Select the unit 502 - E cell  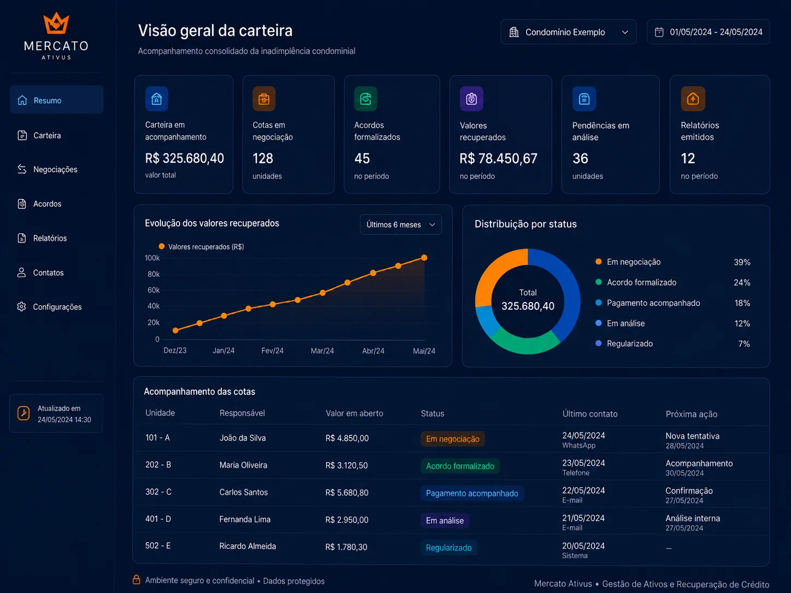click(158, 545)
